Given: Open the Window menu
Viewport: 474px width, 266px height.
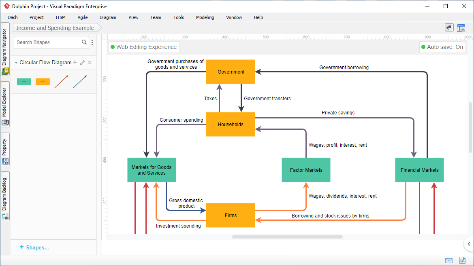Looking at the screenshot, I should 234,17.
